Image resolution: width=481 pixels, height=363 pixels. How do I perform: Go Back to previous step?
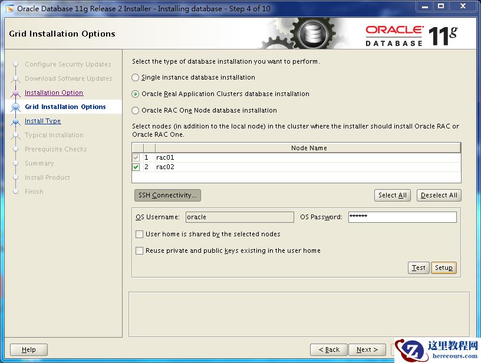[x=329, y=349]
